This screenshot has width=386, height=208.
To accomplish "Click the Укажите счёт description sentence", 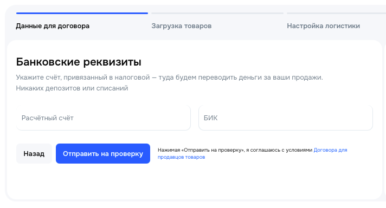I will [x=169, y=77].
